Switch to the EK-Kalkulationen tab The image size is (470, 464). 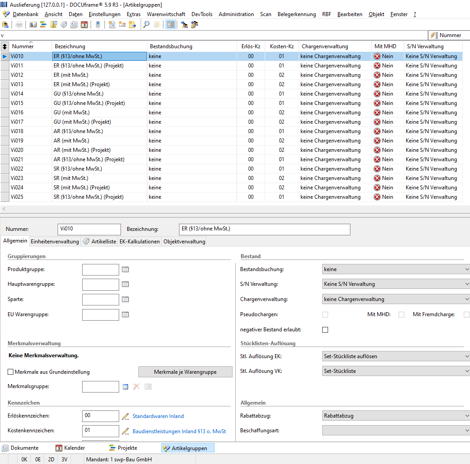tap(139, 242)
